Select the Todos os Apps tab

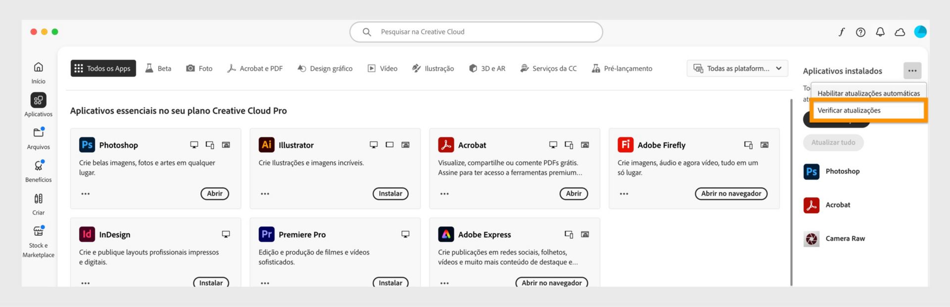(x=103, y=68)
